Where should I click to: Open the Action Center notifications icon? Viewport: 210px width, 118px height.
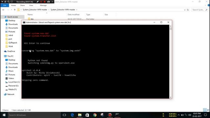tap(205, 115)
